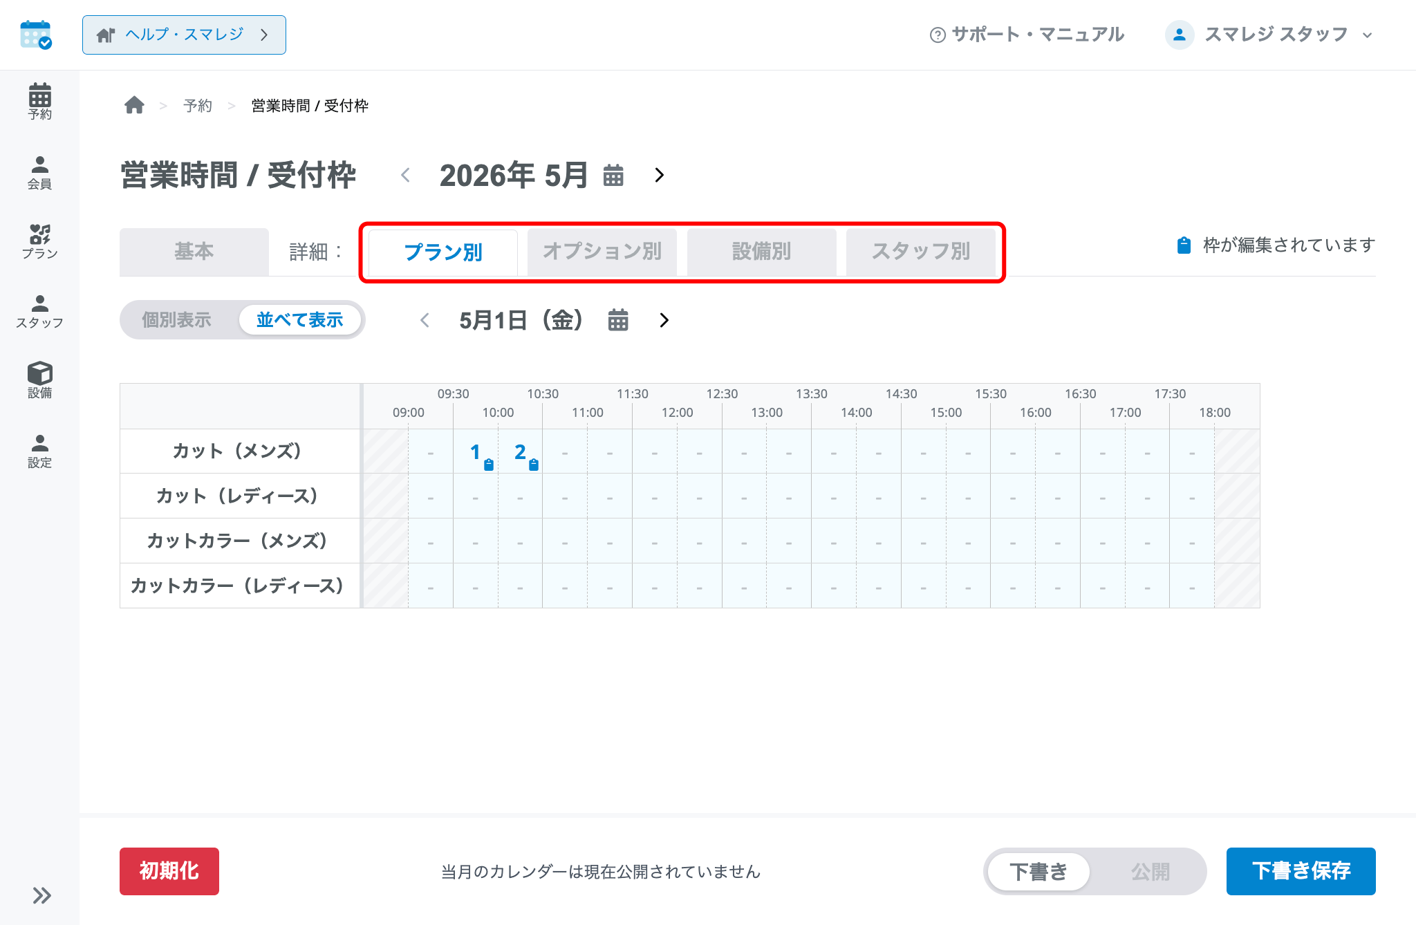Viewport: 1416px width, 925px height.
Task: Open 設定 settings in the sidebar
Action: 39,451
